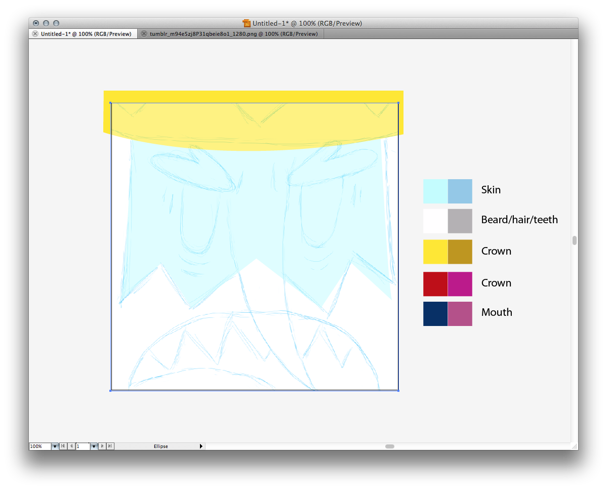Click the horizontal scrollbar thumb
607x490 pixels.
[389, 446]
